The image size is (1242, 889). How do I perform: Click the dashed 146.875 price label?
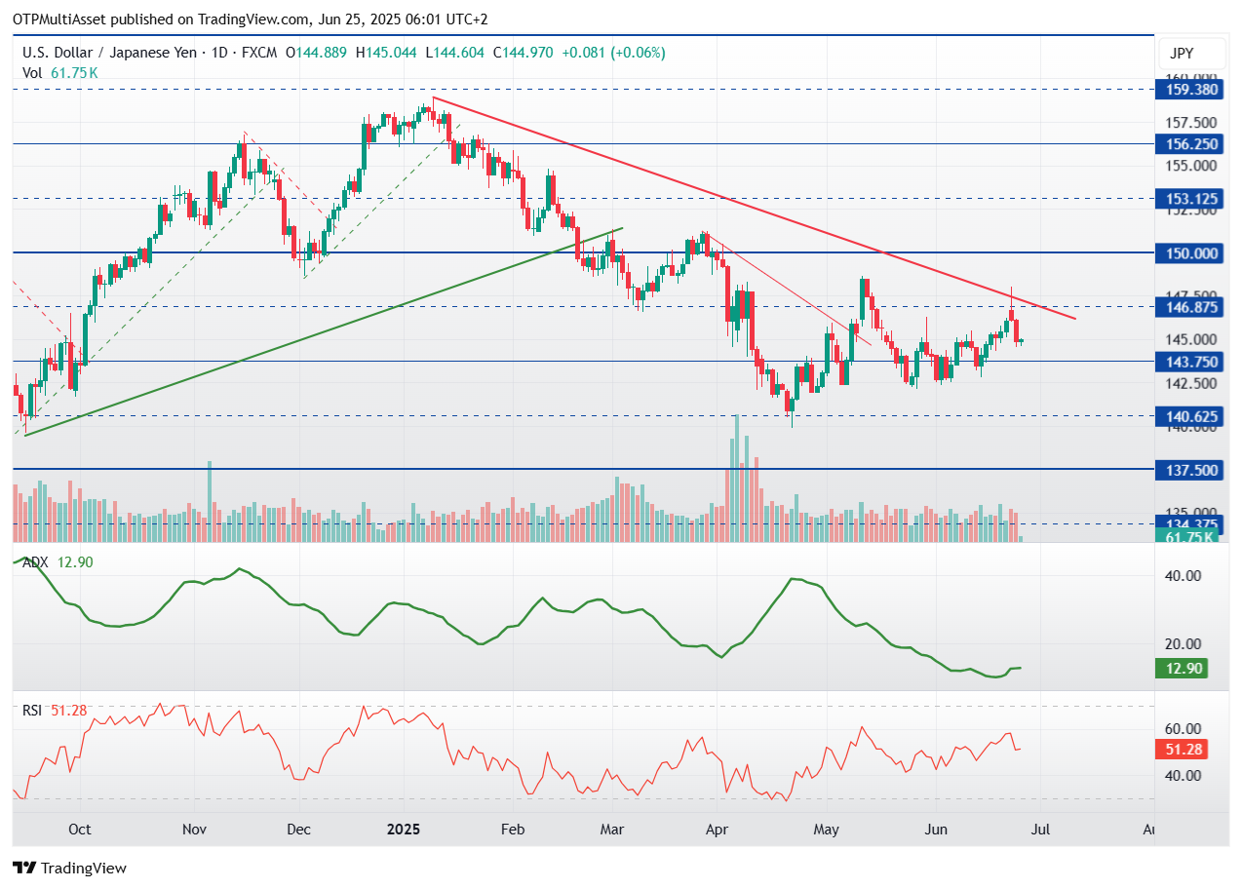coord(1191,307)
